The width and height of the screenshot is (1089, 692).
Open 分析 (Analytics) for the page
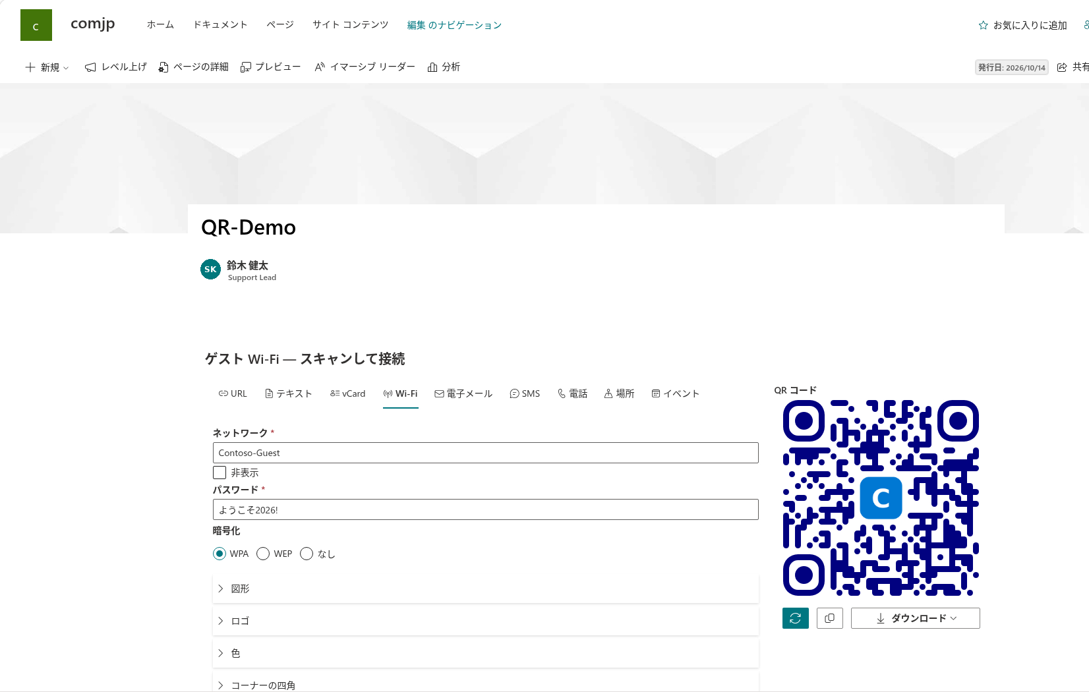pyautogui.click(x=444, y=67)
